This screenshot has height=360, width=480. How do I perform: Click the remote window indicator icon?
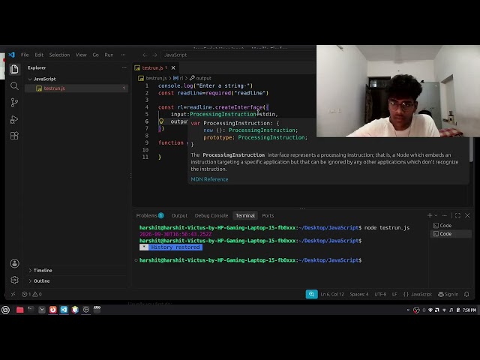pos(13,294)
